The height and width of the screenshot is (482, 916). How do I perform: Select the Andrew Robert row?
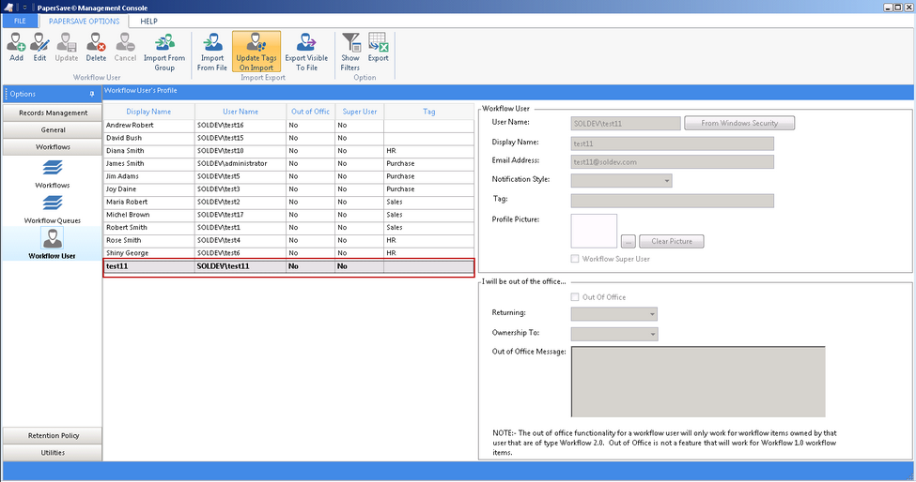coord(288,126)
